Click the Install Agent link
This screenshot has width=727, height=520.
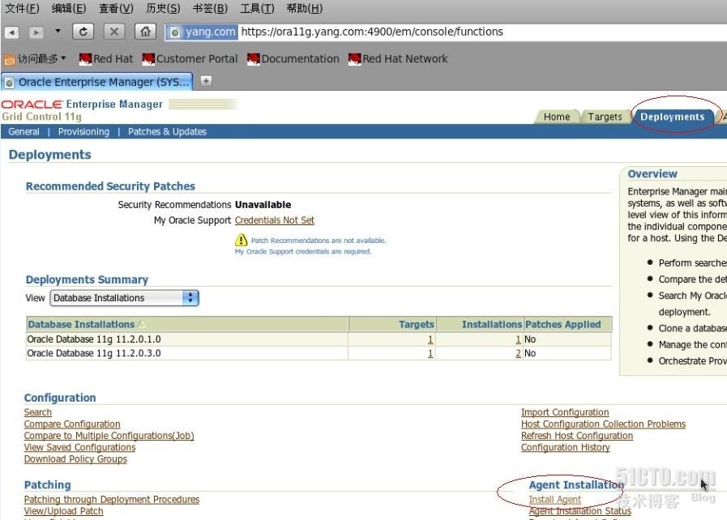click(554, 500)
